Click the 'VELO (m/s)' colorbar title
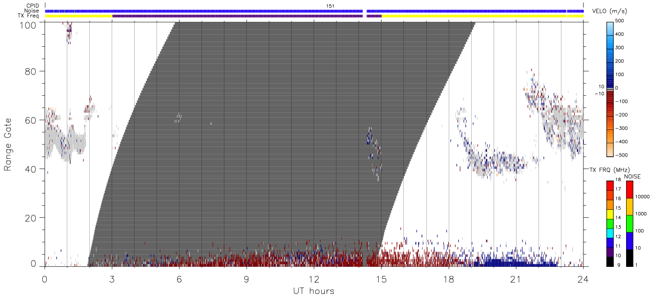Image resolution: width=656 pixels, height=302 pixels. pyautogui.click(x=610, y=11)
